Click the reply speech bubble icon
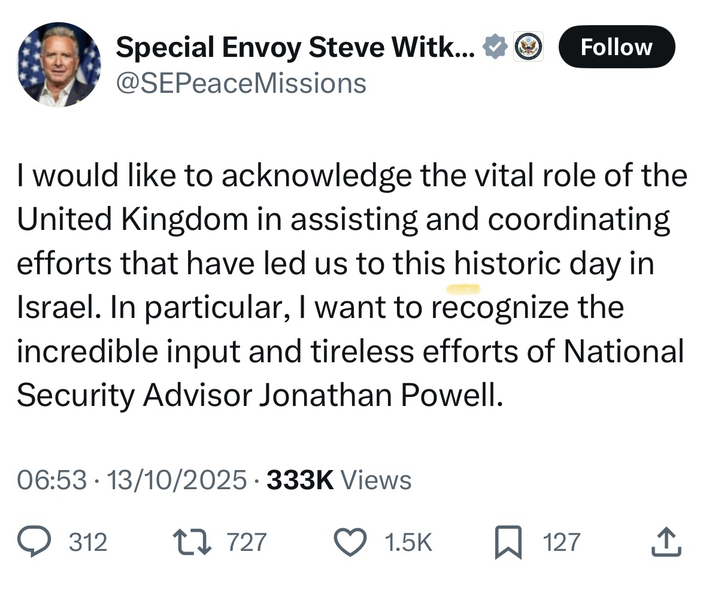Viewport: 706px width, 591px height. [x=46, y=542]
